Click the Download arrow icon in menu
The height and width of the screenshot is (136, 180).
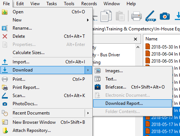pos(5,70)
